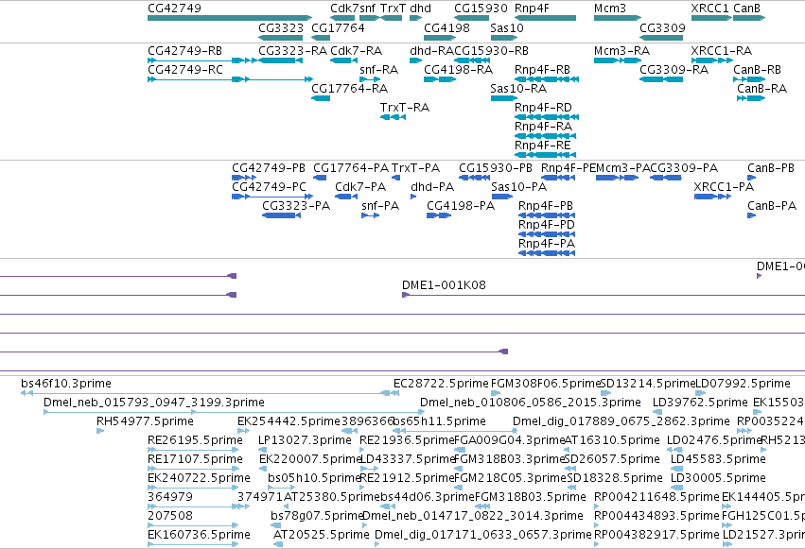Select protein CG42749-PC

(269, 187)
